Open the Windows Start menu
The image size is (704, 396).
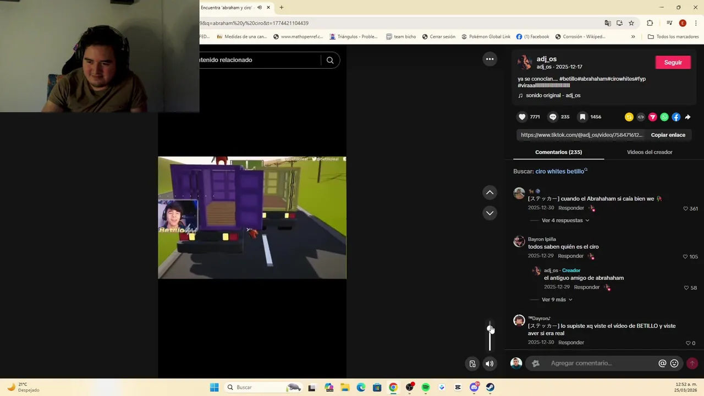click(x=214, y=387)
